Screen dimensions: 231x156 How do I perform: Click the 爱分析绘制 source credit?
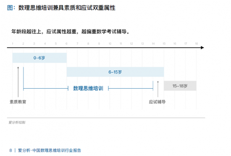tap(17, 122)
